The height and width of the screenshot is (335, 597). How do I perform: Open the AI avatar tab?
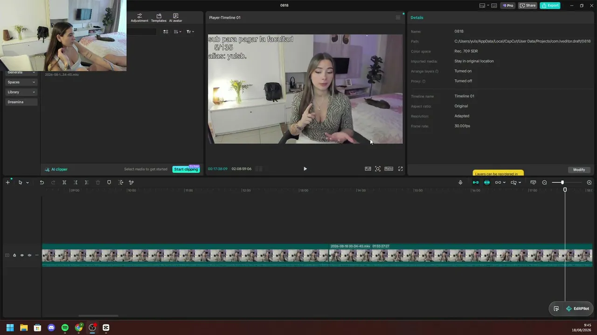175,18
